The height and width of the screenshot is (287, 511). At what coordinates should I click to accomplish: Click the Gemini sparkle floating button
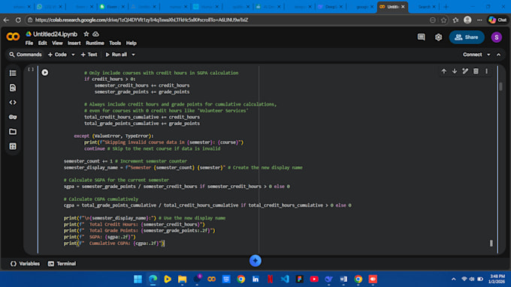255,260
